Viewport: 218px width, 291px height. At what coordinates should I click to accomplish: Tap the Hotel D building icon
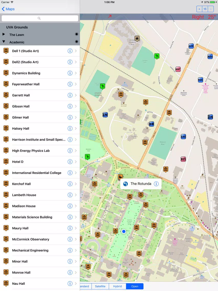6,162
